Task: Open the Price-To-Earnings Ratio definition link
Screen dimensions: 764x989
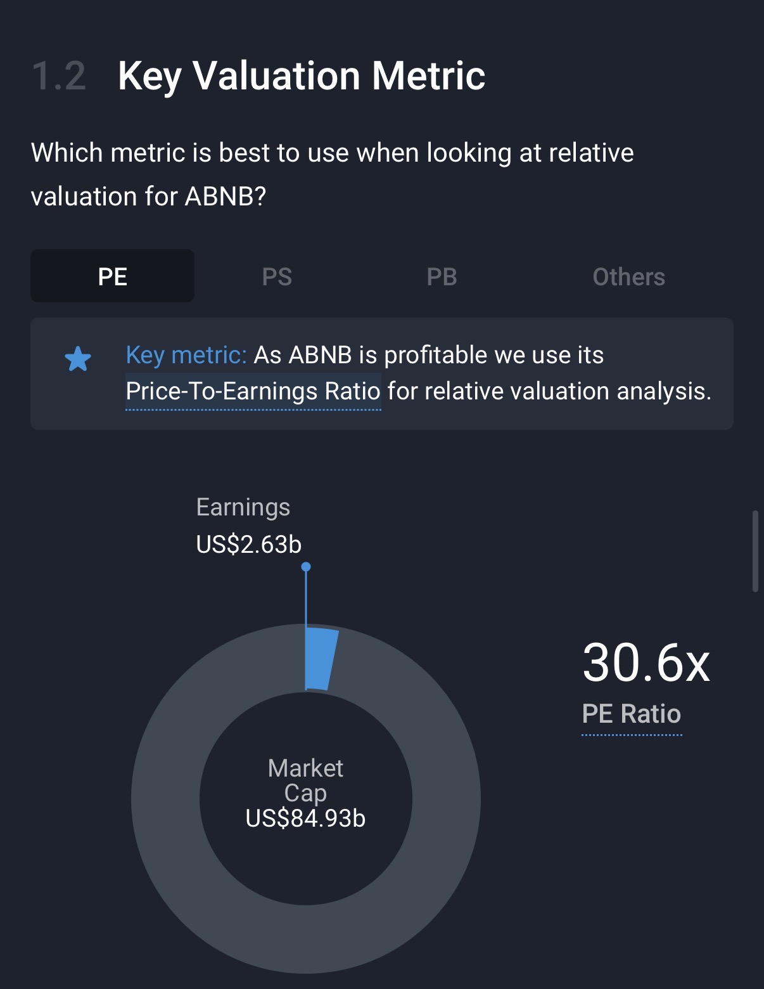Action: coord(253,392)
